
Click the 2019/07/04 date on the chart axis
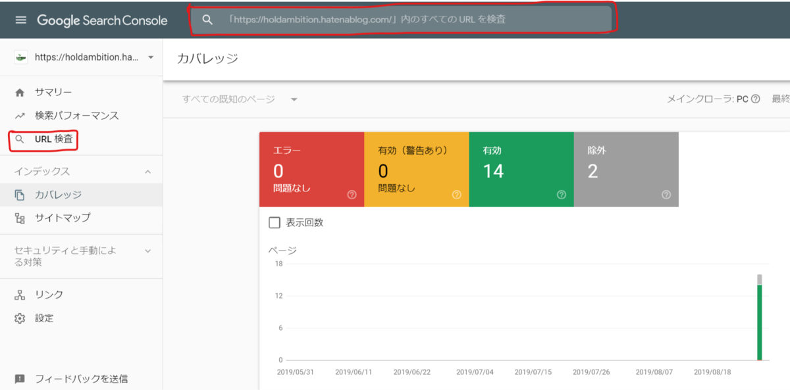(475, 372)
